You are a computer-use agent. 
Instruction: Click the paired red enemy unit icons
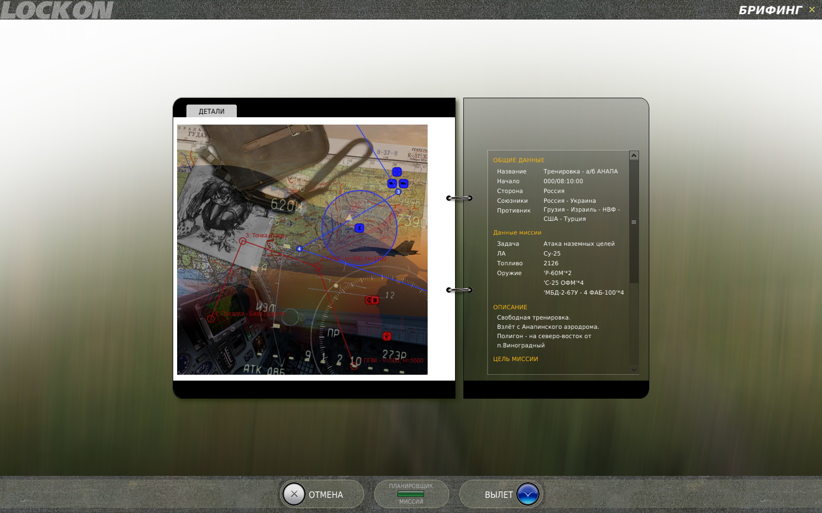372,300
